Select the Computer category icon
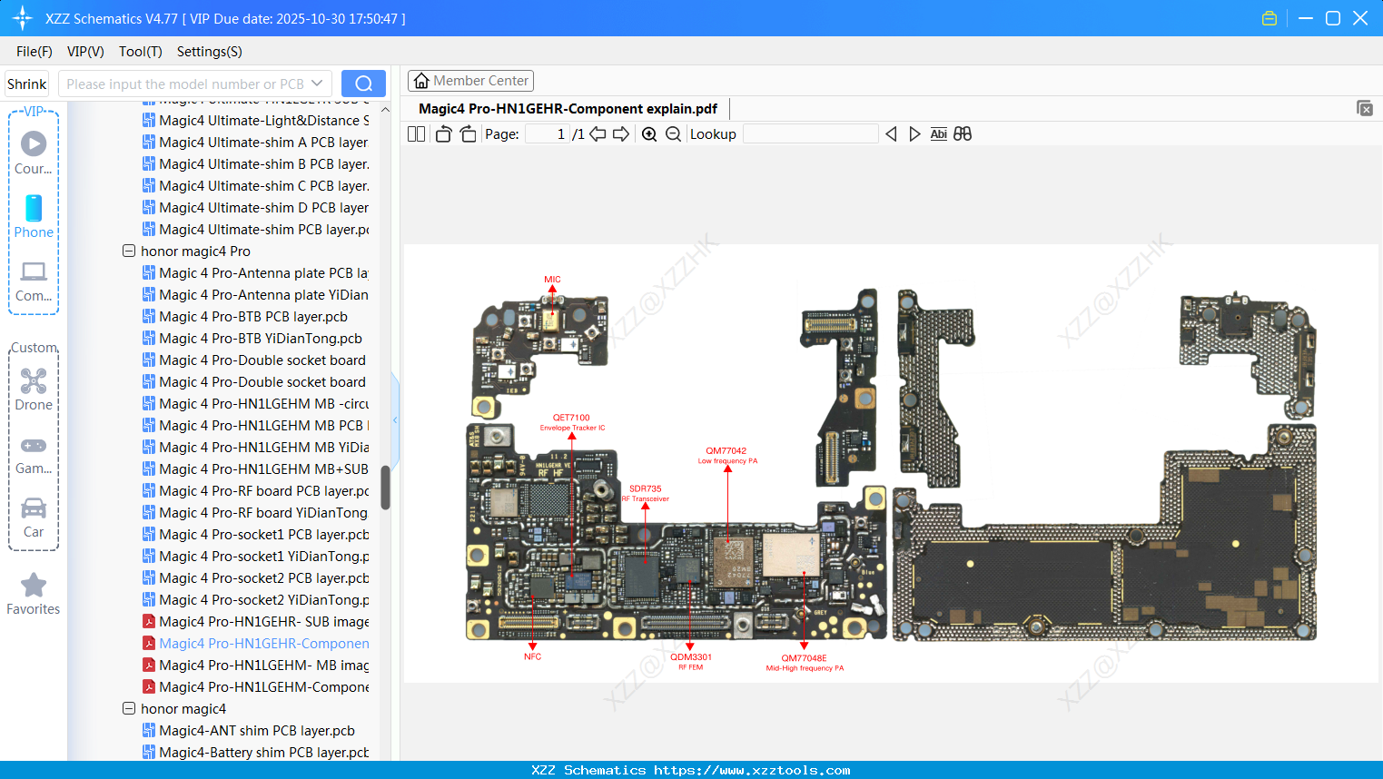 (34, 281)
